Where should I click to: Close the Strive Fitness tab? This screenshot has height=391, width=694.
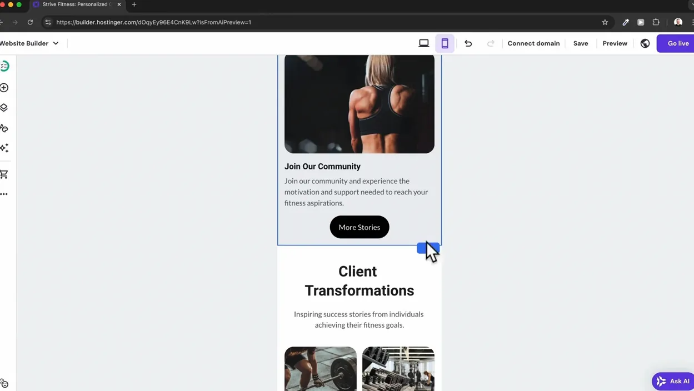pos(119,4)
